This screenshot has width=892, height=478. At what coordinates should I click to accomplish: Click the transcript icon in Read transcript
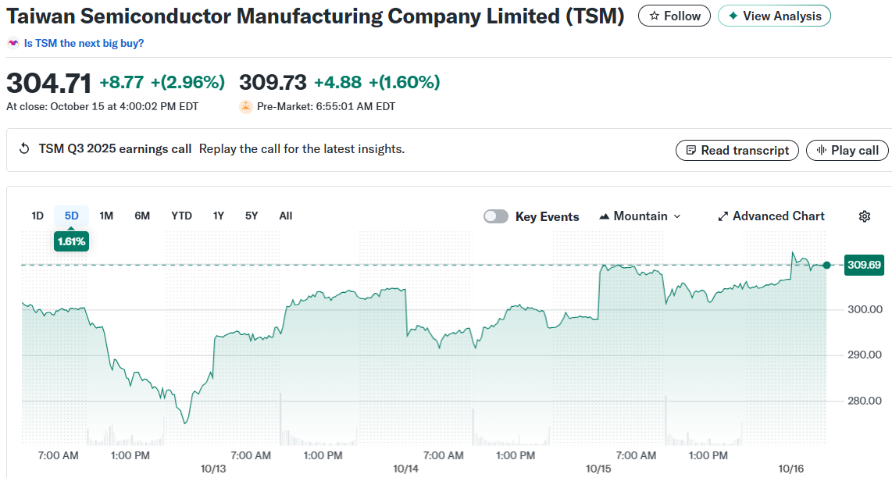coord(690,150)
